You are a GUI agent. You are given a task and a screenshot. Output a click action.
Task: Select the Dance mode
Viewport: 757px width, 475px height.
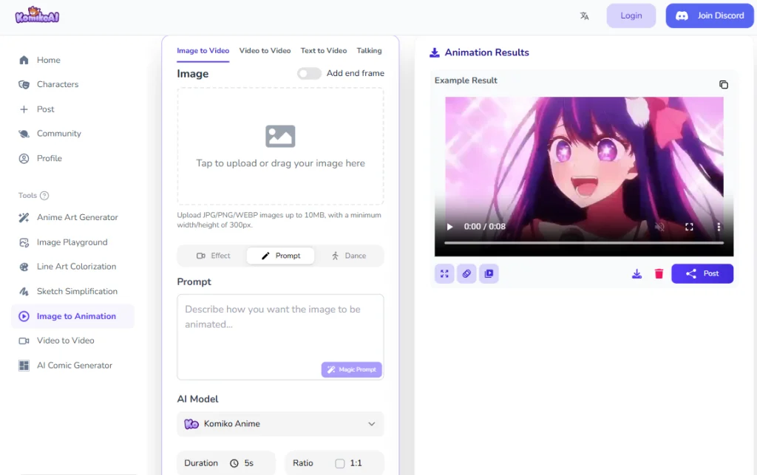(350, 255)
